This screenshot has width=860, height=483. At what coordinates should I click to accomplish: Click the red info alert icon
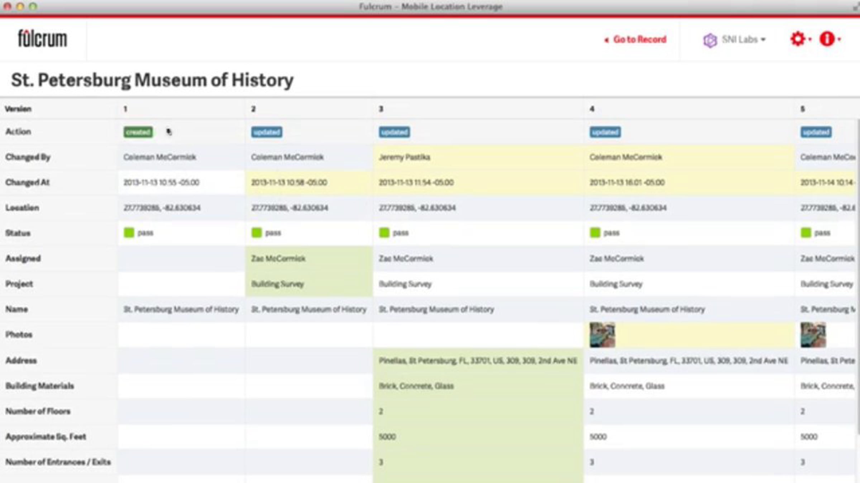coord(827,39)
